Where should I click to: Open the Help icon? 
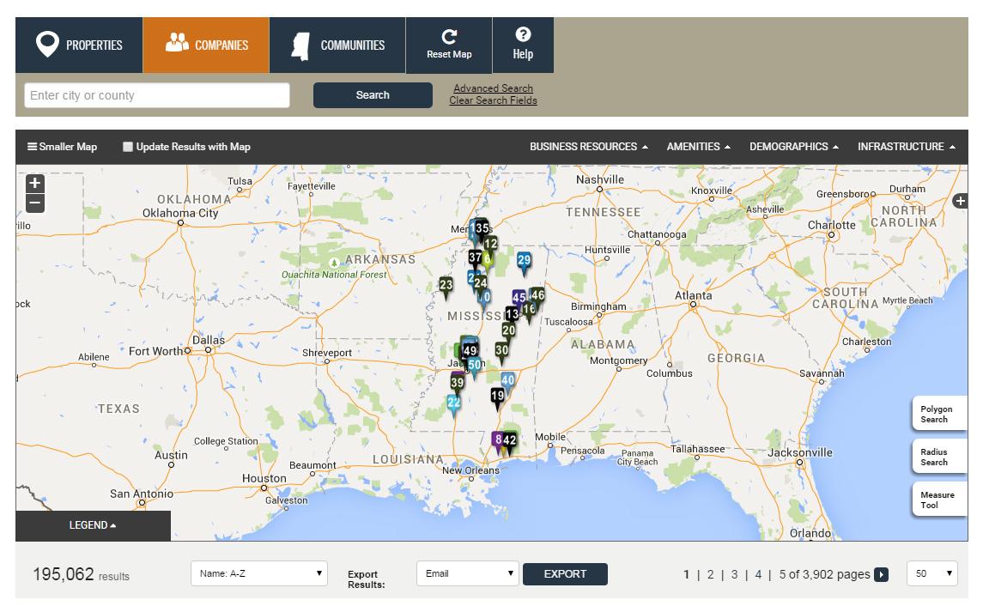tap(523, 45)
